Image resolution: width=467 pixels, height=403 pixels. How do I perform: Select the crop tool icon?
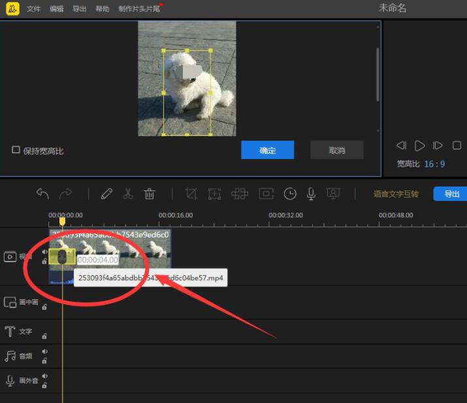pyautogui.click(x=191, y=194)
